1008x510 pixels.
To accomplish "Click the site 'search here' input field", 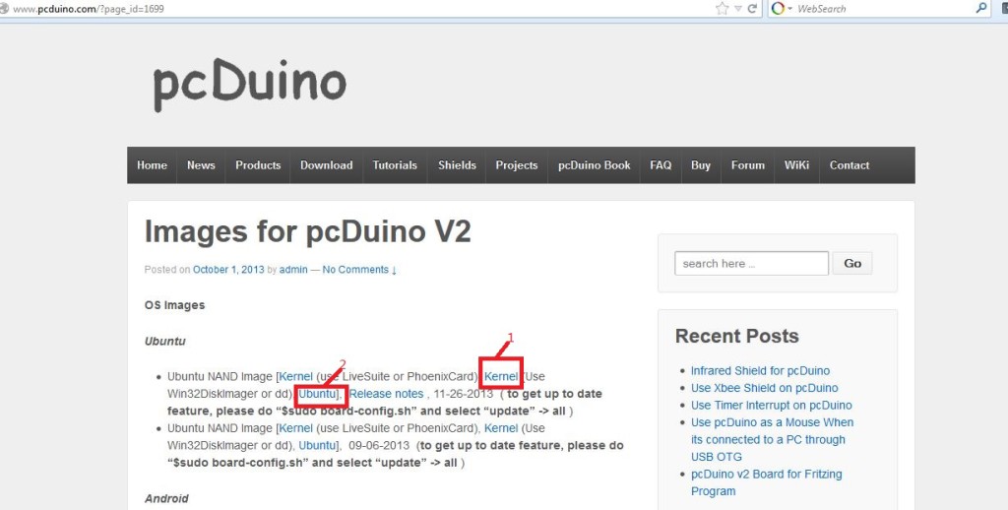I will 751,264.
